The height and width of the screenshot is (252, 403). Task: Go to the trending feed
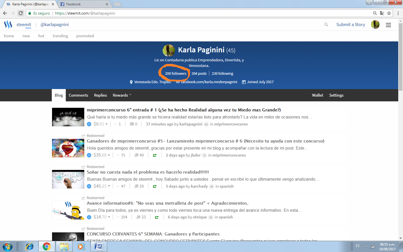point(60,36)
